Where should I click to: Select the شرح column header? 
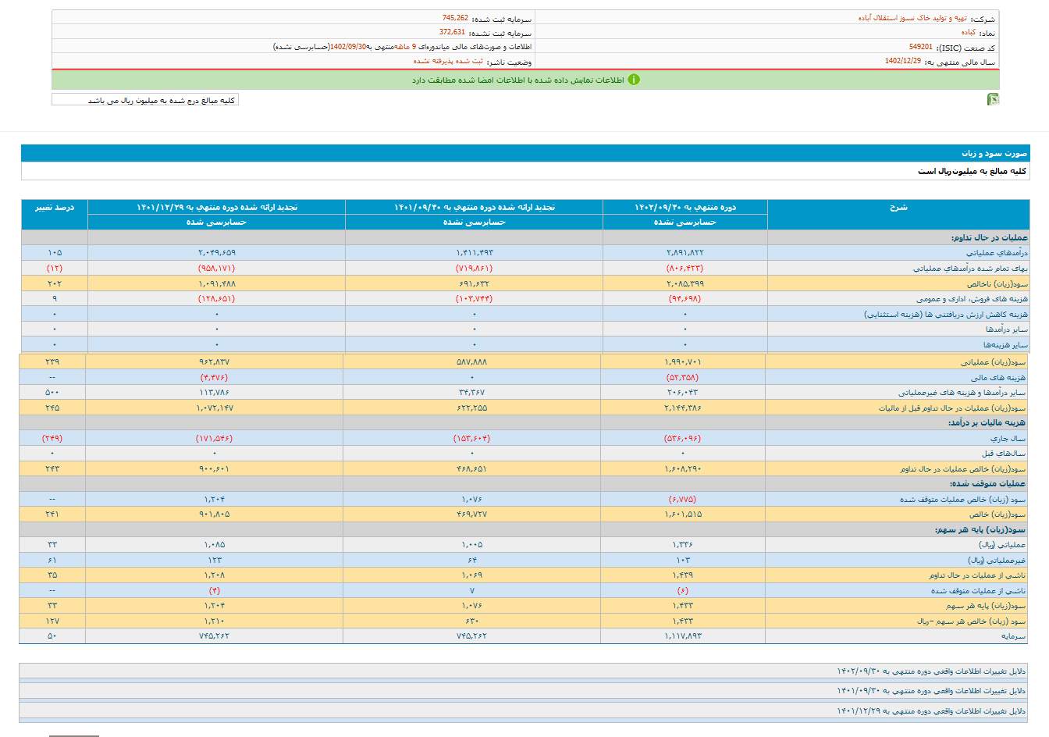tap(898, 207)
